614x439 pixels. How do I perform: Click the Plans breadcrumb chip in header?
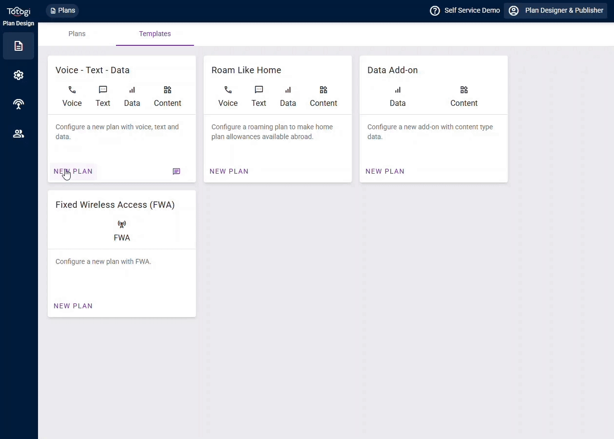[62, 10]
